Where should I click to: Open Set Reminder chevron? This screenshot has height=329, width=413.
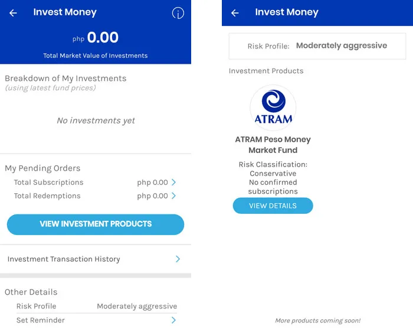point(173,320)
